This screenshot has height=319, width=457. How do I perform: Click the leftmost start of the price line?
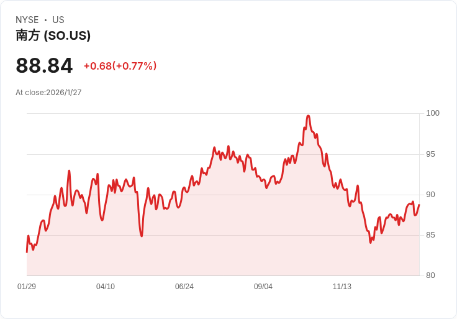(27, 252)
